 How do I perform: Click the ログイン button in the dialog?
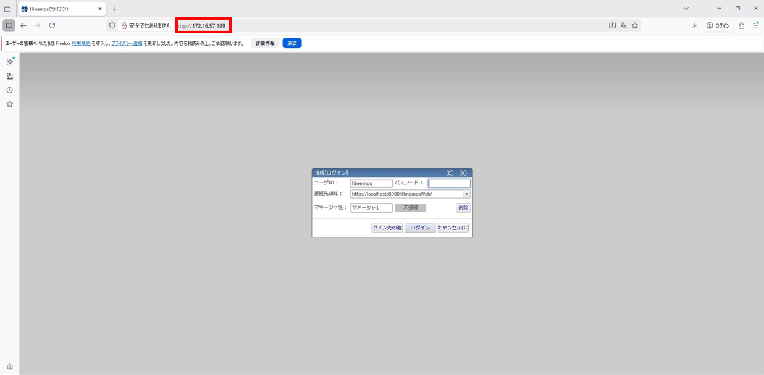click(x=420, y=228)
